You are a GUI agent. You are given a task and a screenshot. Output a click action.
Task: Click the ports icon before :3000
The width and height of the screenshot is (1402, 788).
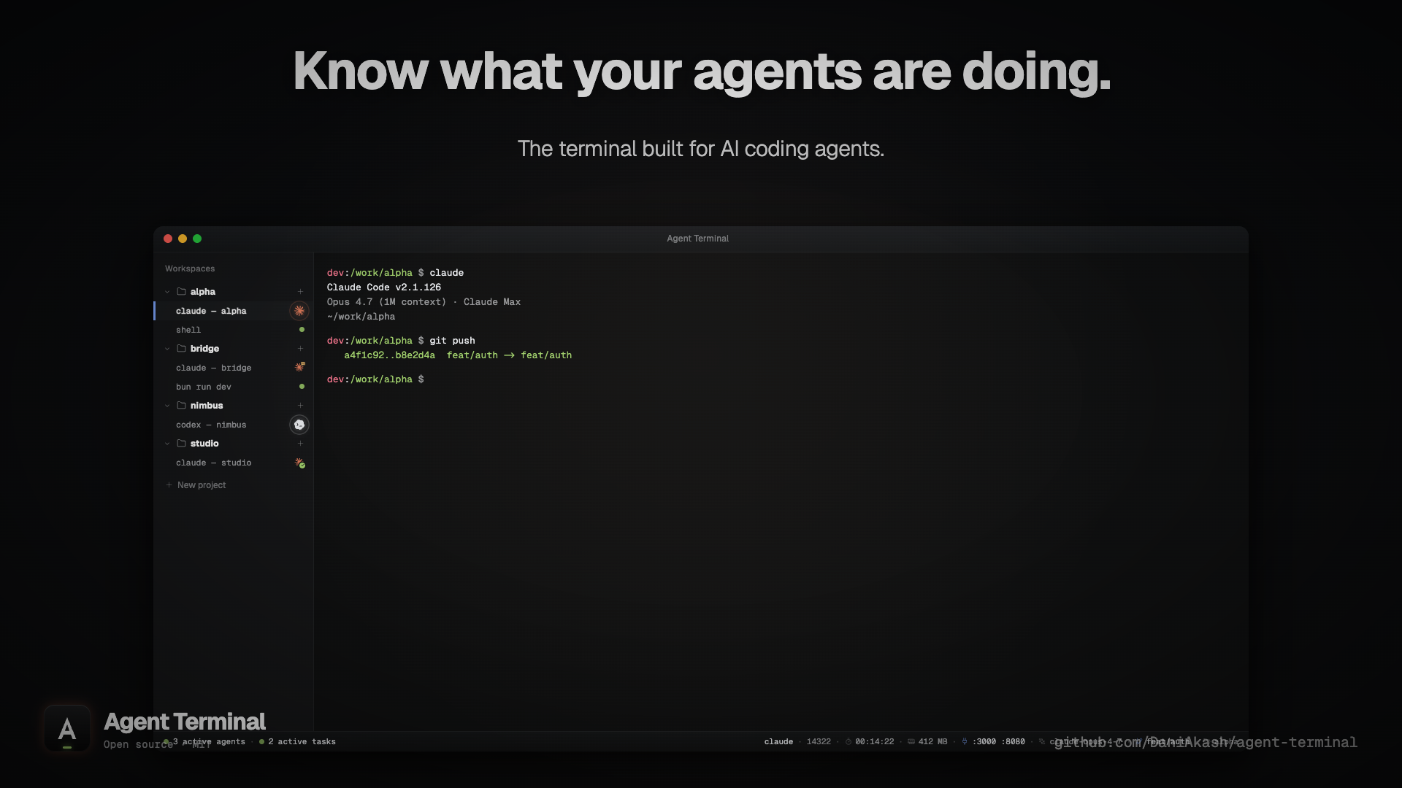[965, 741]
